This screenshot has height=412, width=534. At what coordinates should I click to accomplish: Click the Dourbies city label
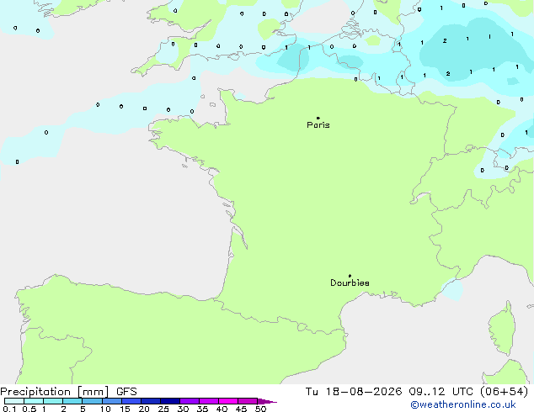click(x=350, y=283)
